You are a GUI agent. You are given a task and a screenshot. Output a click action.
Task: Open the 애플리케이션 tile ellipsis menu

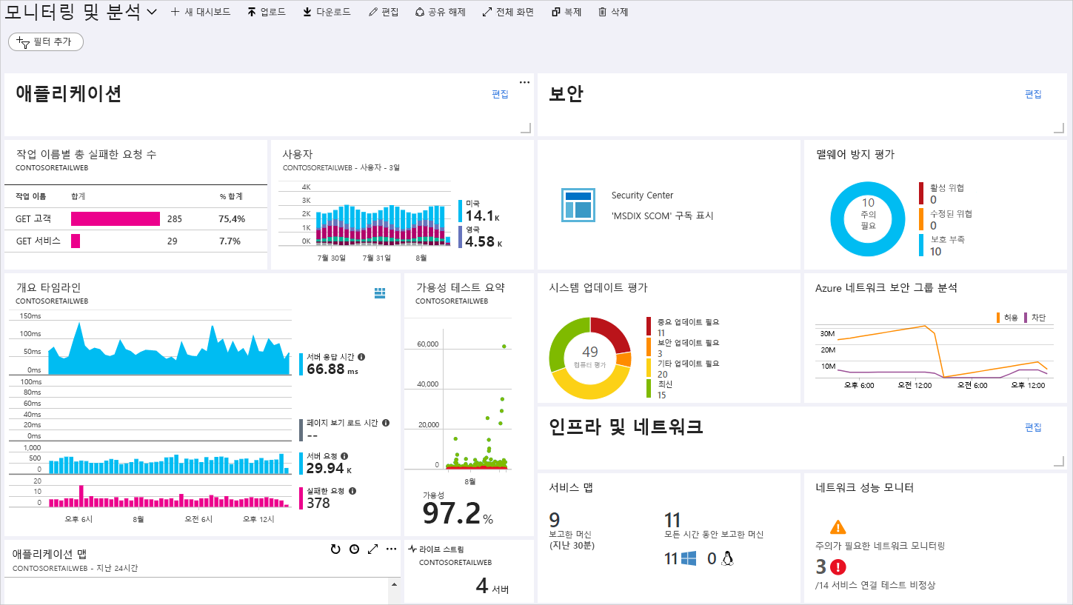(524, 81)
